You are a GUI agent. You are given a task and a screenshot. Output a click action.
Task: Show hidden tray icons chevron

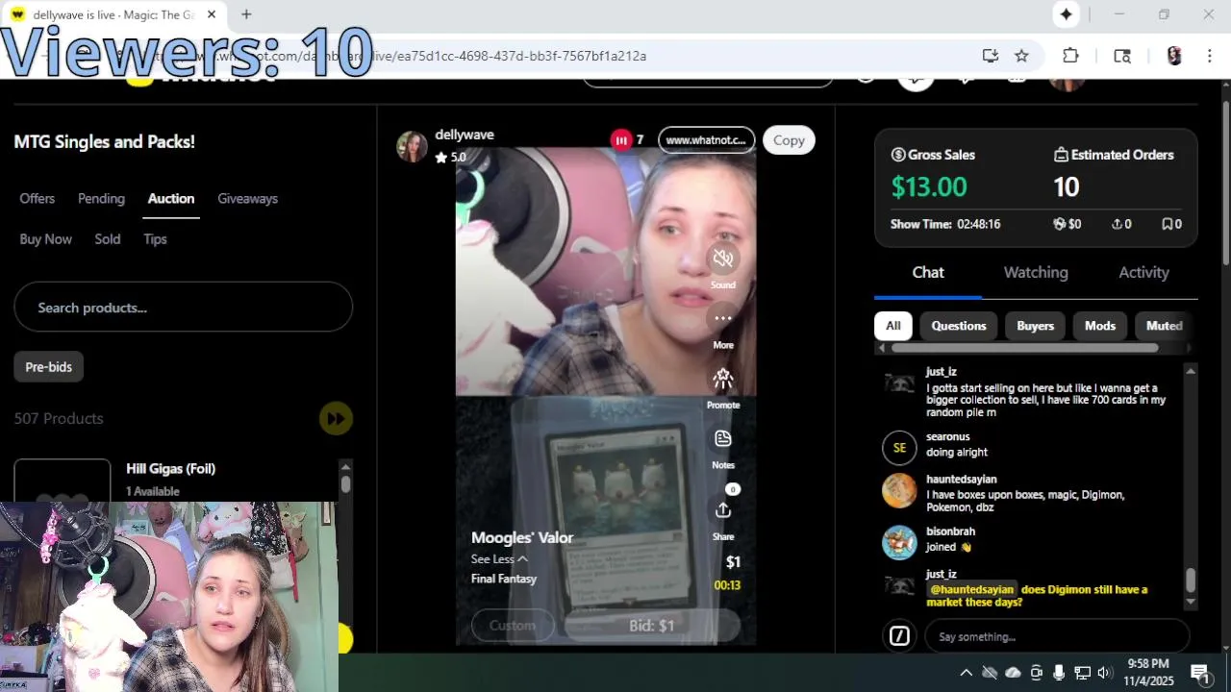coord(966,673)
